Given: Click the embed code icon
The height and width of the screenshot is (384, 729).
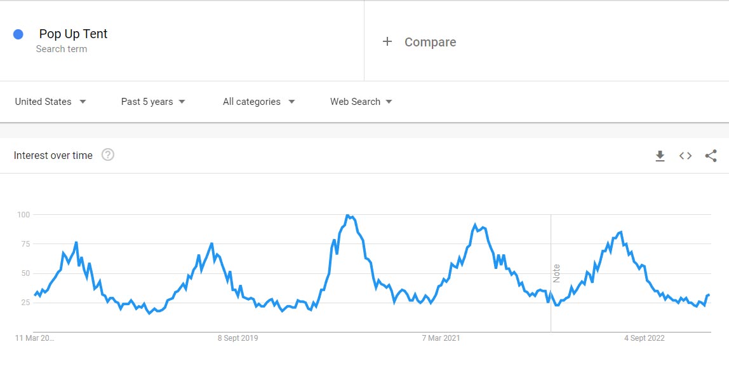Looking at the screenshot, I should 685,156.
